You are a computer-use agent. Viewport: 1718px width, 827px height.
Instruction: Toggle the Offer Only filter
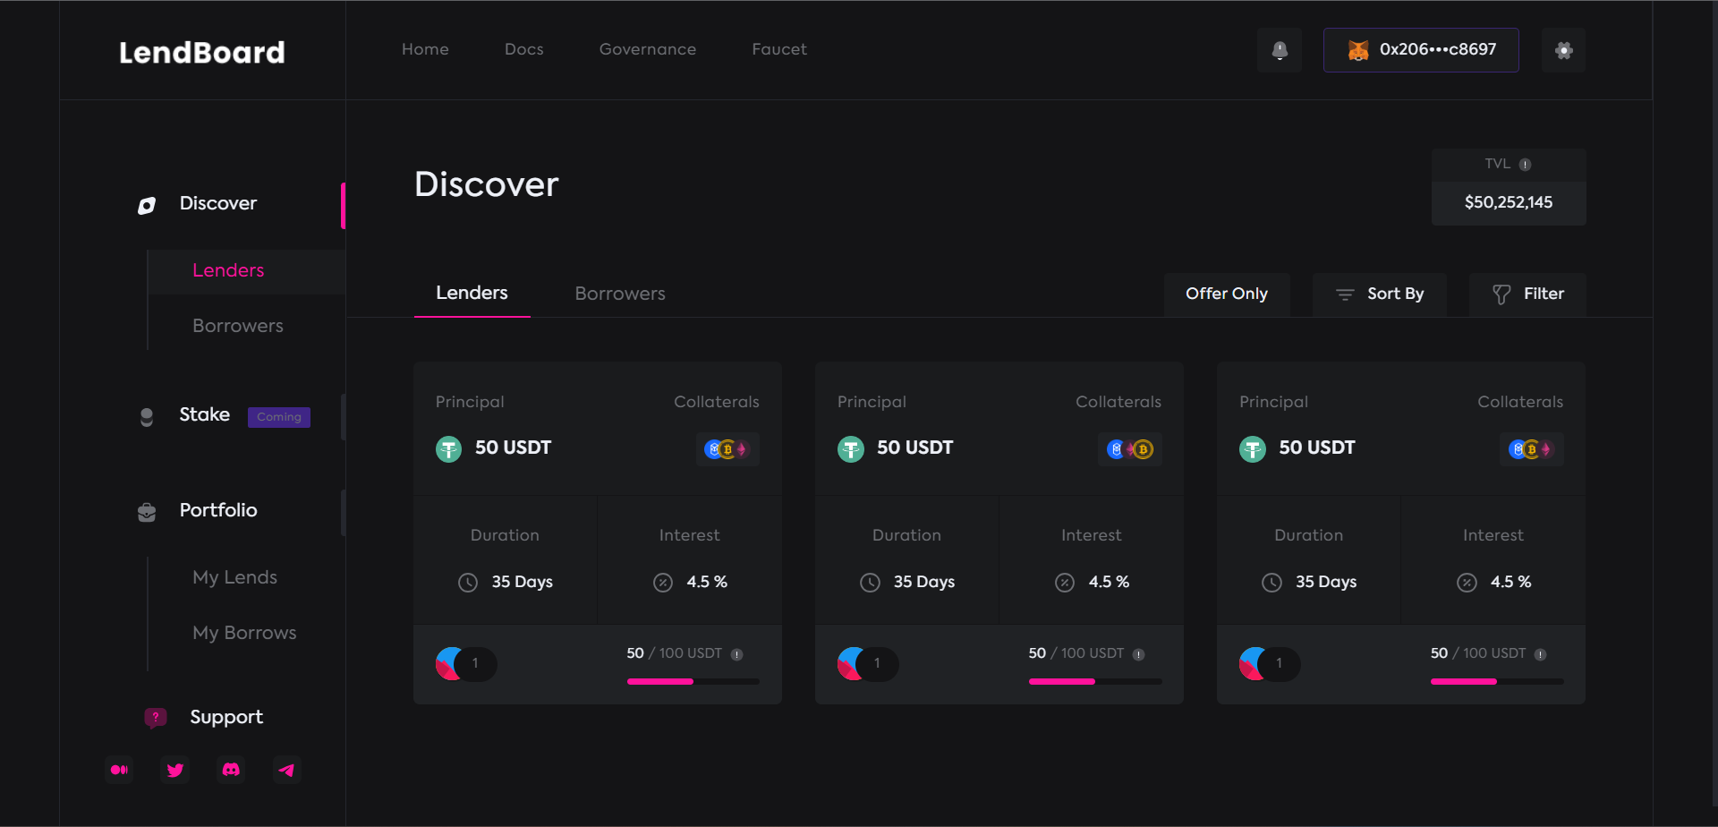1227,294
